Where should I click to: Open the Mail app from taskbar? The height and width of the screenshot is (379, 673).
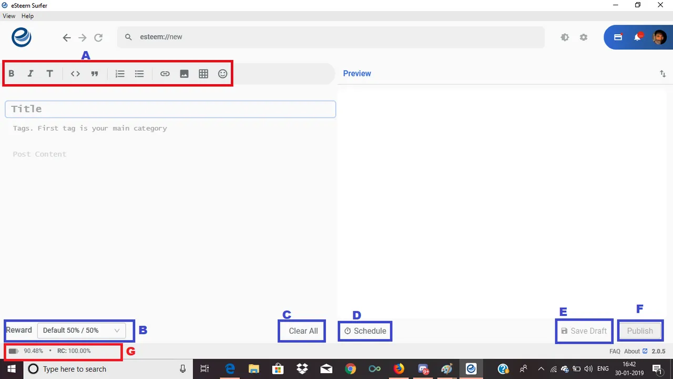point(327,369)
